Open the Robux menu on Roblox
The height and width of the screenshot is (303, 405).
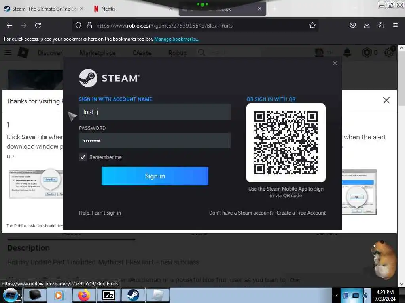pos(178,53)
